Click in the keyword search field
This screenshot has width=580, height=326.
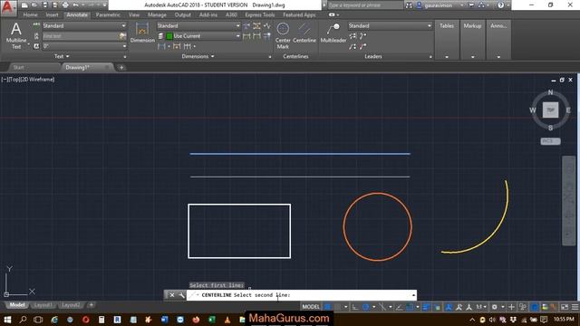(364, 5)
